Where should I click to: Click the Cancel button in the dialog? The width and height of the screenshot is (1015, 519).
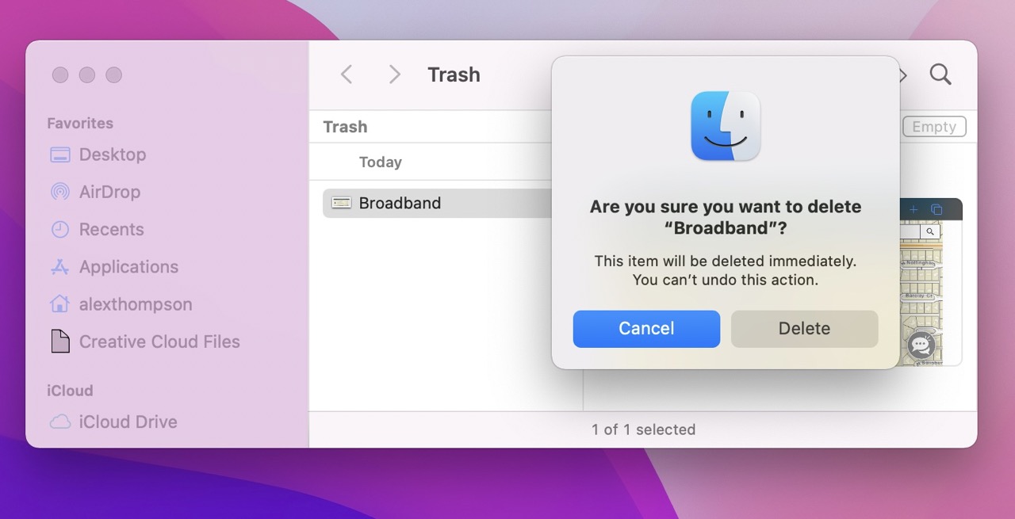pos(646,329)
